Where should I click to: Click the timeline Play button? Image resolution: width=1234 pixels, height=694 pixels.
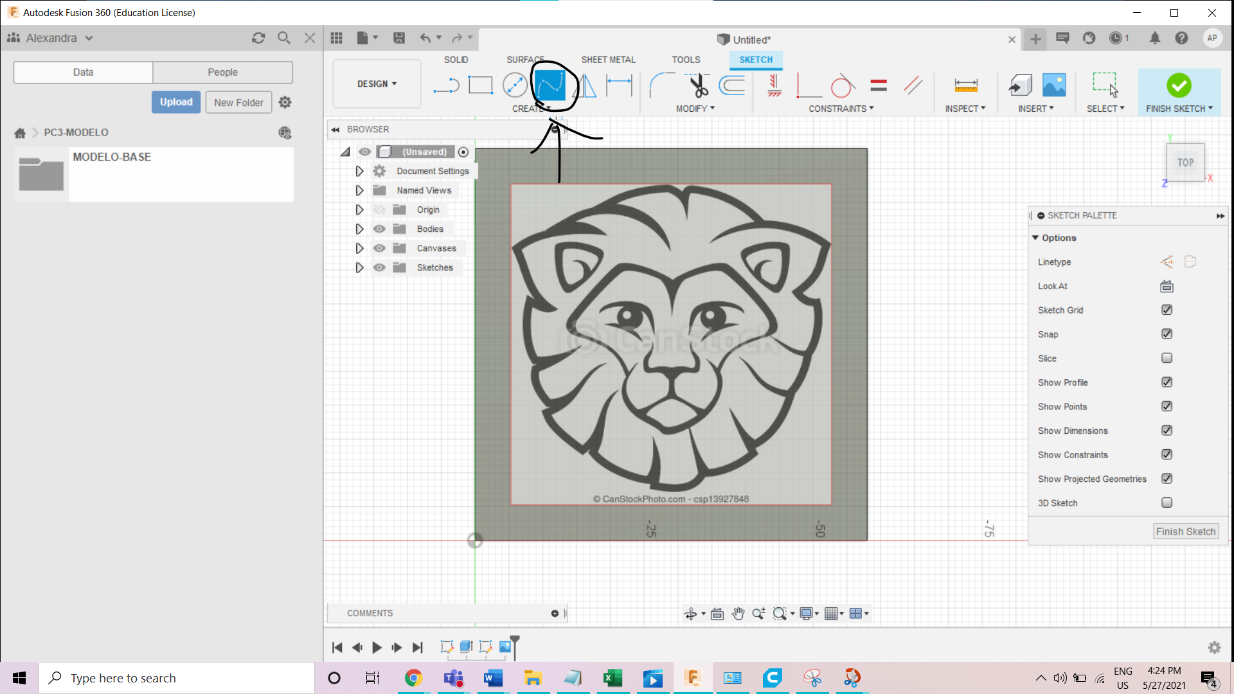pyautogui.click(x=377, y=647)
